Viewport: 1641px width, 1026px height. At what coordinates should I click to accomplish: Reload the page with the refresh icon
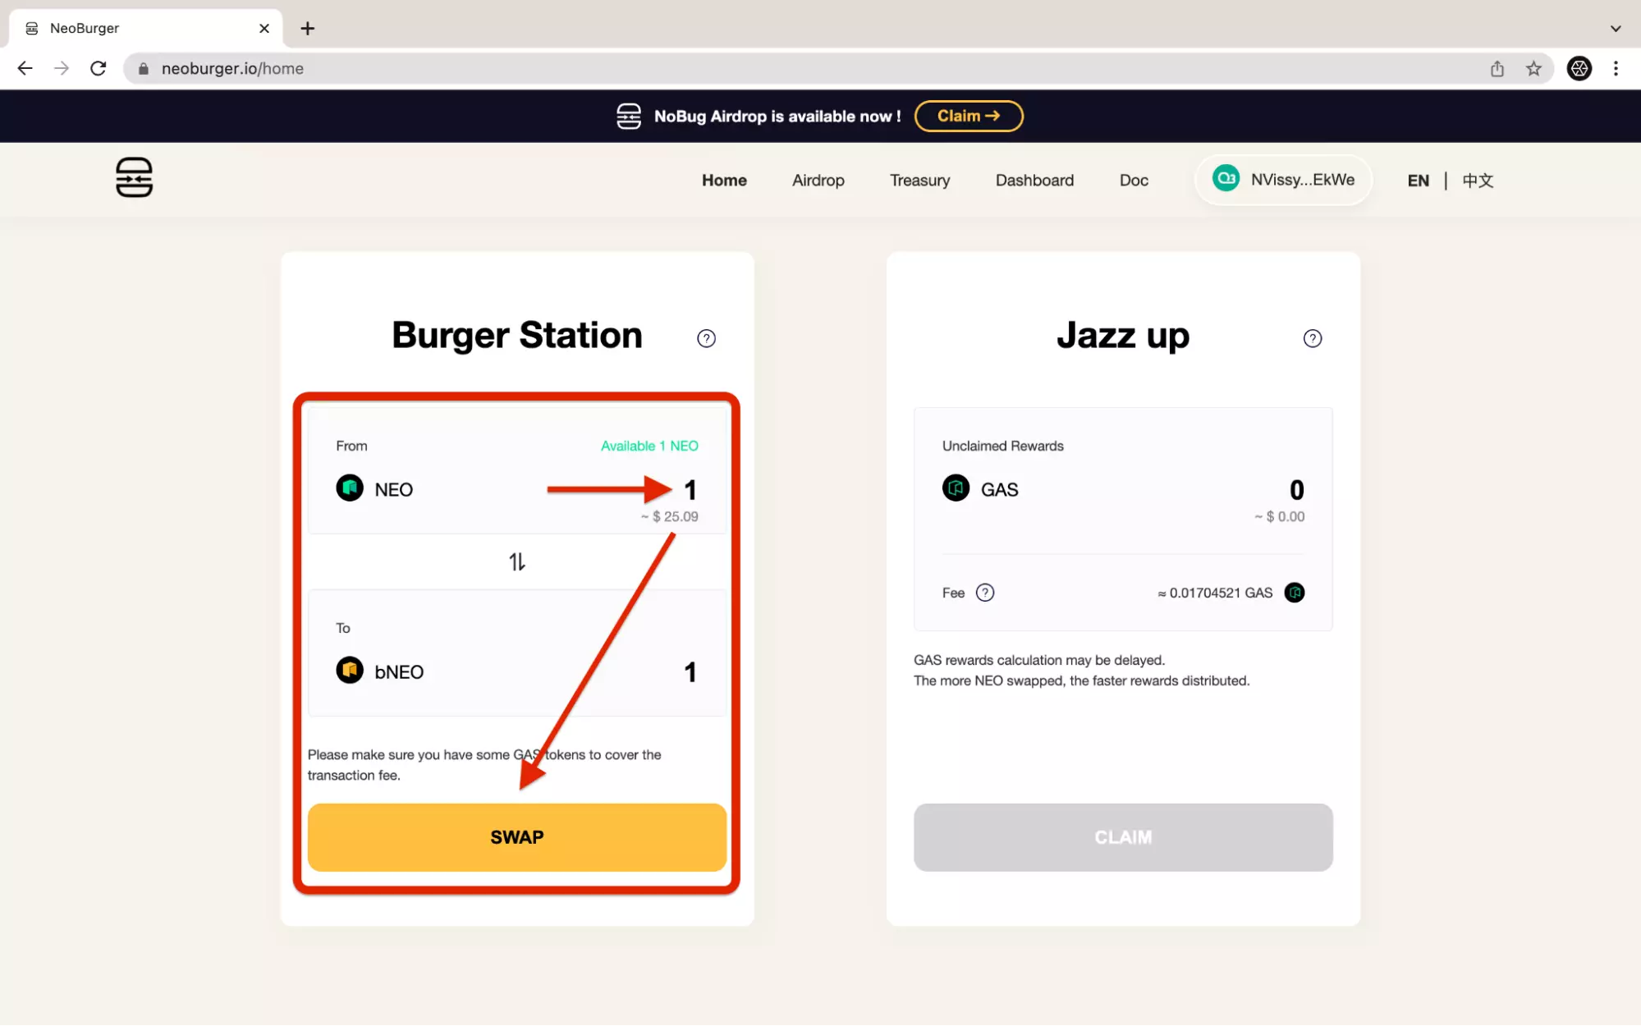click(99, 69)
